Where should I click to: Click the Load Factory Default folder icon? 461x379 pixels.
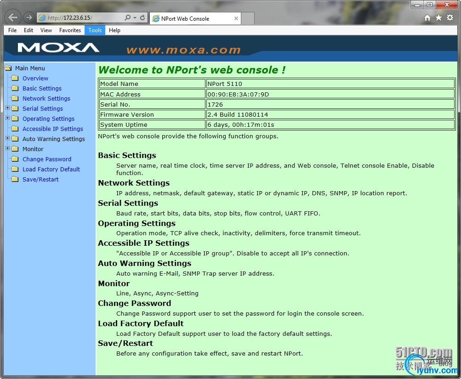pyautogui.click(x=15, y=169)
